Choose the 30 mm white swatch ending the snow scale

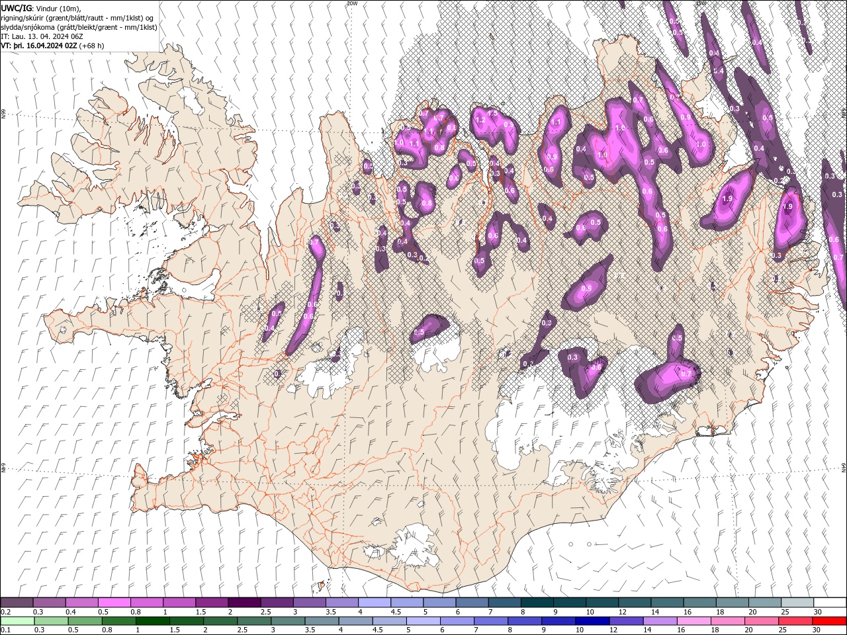tap(830, 603)
